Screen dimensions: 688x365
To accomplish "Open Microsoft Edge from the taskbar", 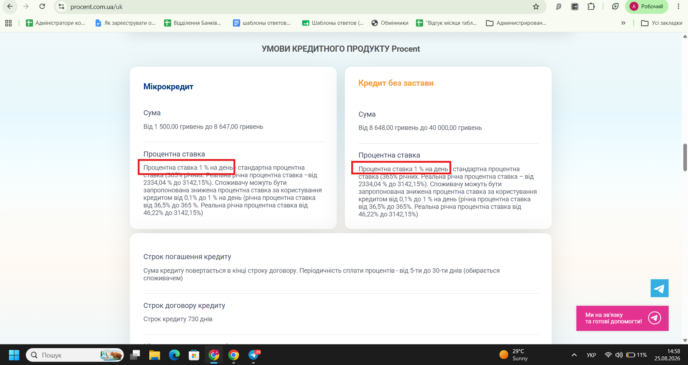I will click(174, 355).
